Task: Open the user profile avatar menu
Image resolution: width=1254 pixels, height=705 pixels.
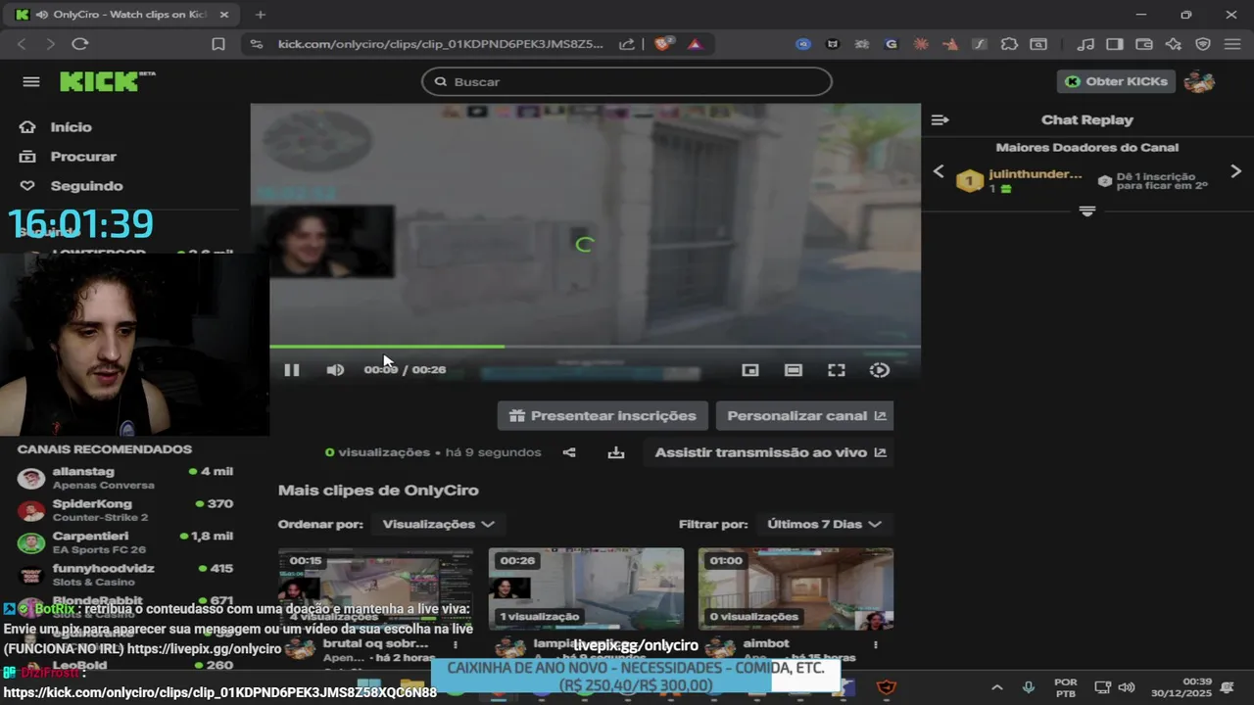Action: pos(1199,81)
